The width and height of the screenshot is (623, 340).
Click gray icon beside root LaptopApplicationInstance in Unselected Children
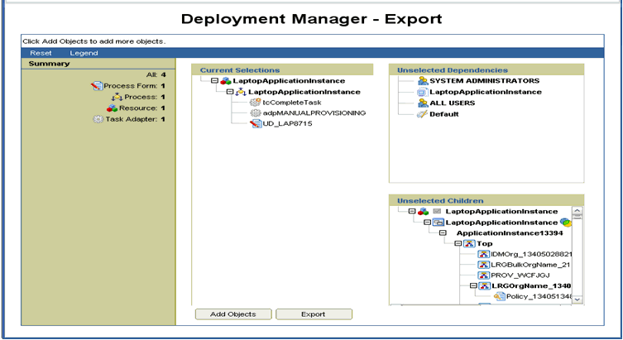(437, 211)
